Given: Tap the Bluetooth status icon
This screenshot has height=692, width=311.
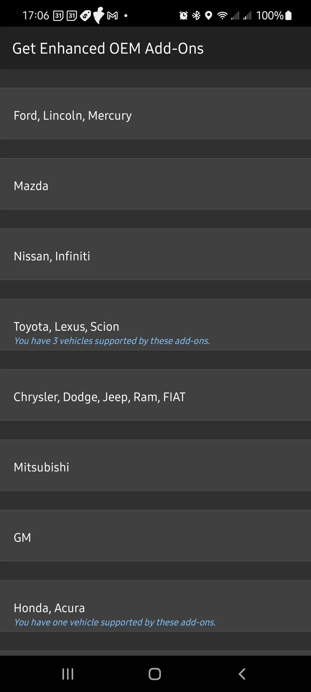Looking at the screenshot, I should [x=196, y=15].
